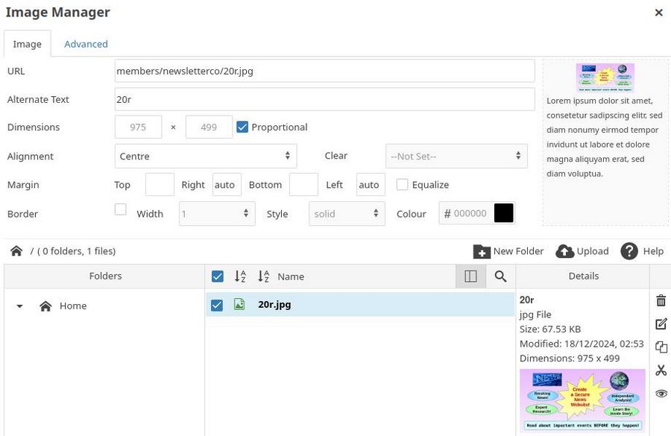Click the rename file edit icon
The image size is (671, 436).
click(661, 323)
